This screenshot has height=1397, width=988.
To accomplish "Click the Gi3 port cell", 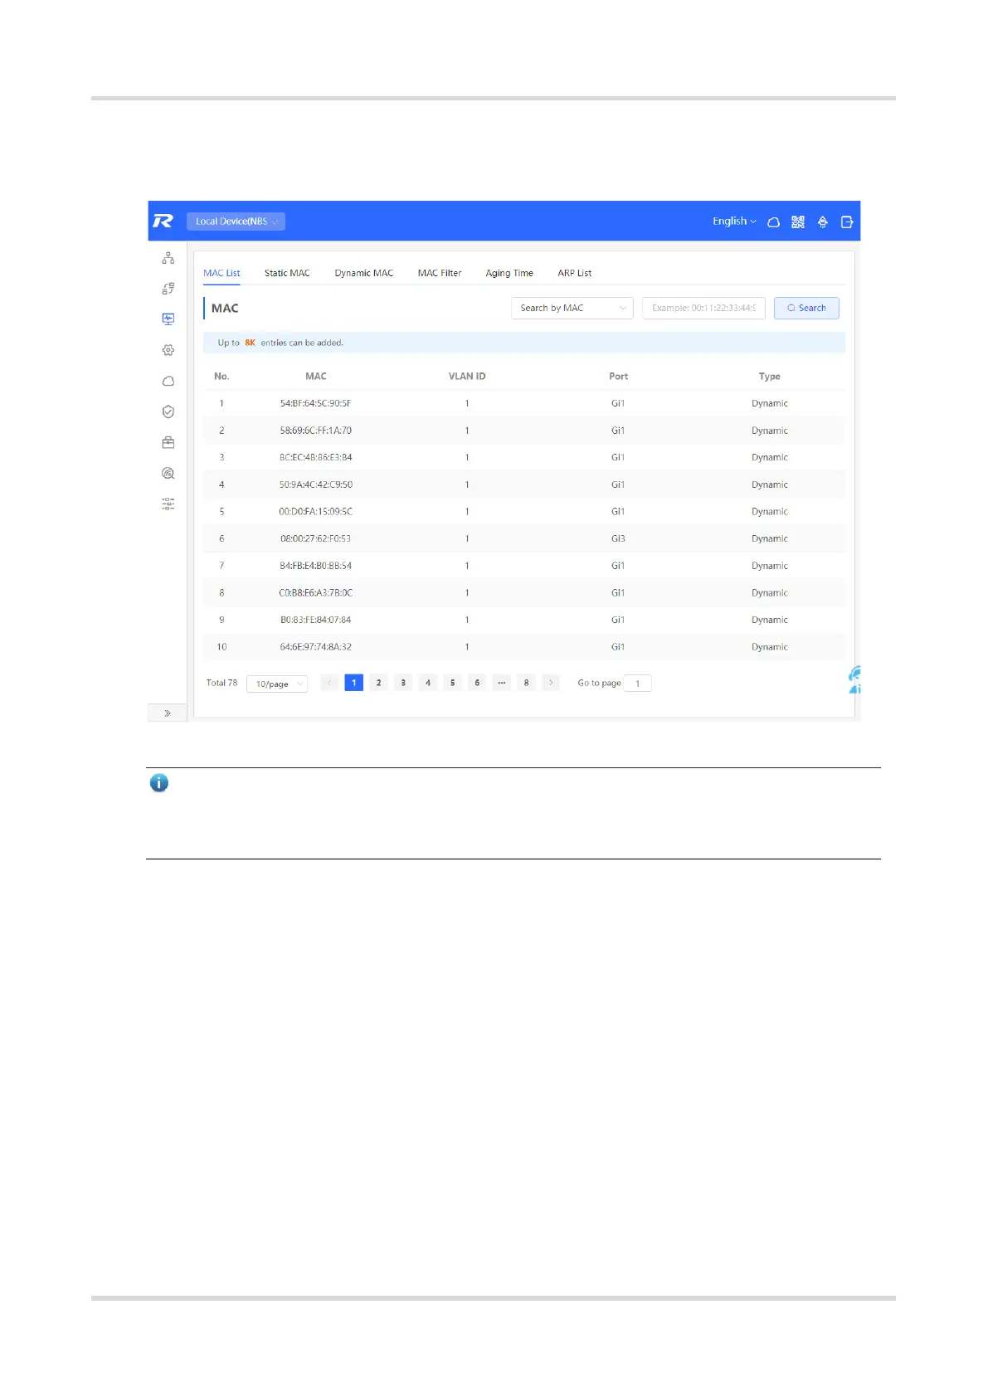I will [x=618, y=538].
